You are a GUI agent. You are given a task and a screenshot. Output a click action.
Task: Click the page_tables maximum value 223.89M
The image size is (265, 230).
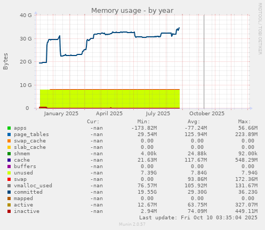(x=246, y=134)
